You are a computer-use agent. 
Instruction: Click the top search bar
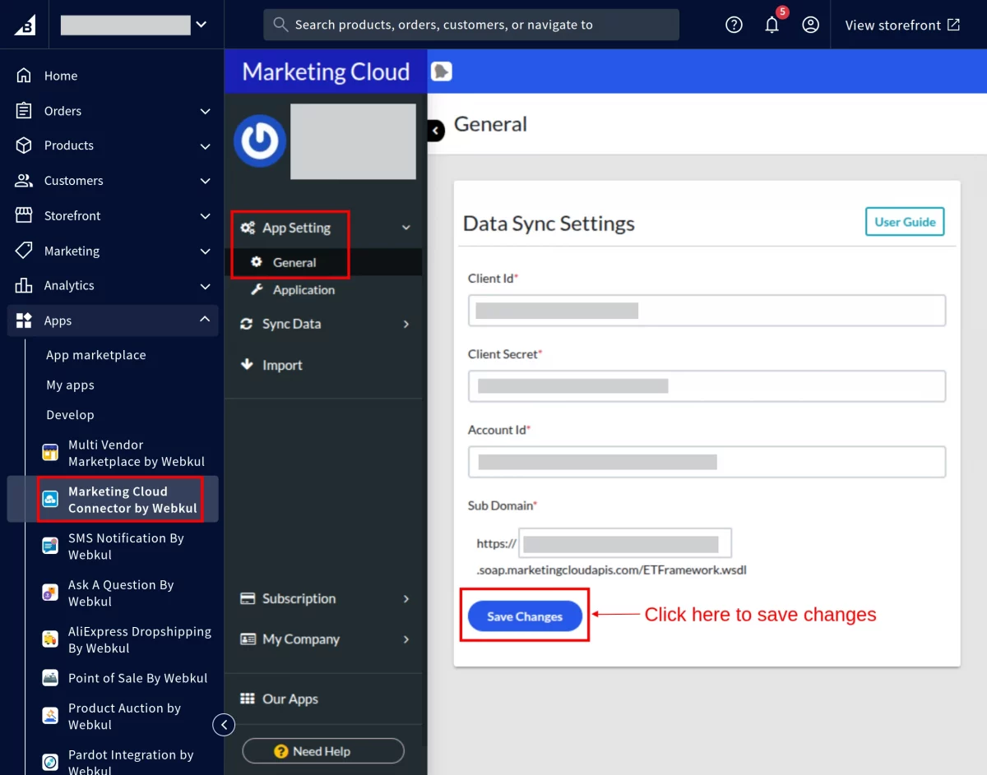click(471, 25)
